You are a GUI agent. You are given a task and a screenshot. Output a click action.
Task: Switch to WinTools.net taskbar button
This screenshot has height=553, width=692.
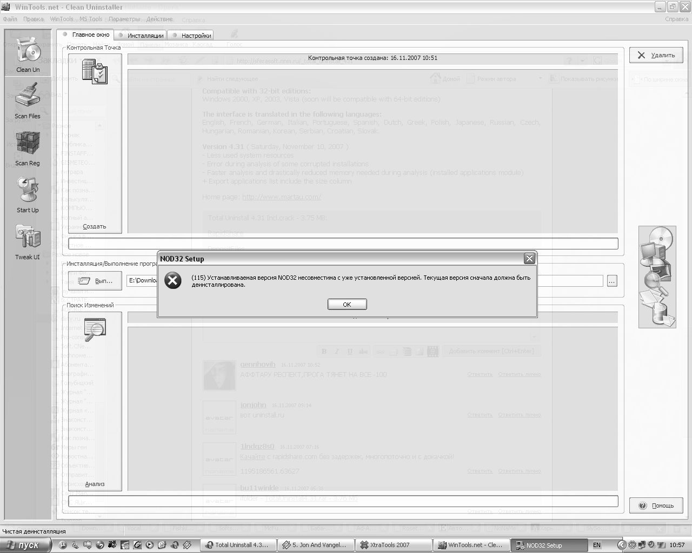(472, 545)
